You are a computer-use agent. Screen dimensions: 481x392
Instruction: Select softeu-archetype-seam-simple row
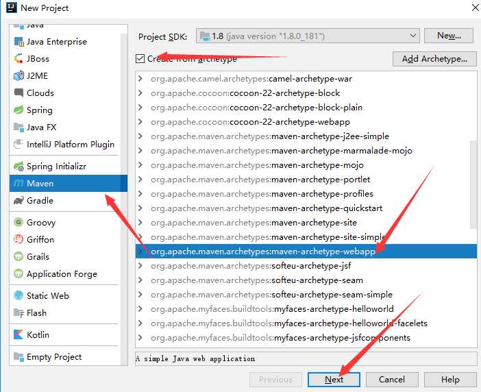coord(306,295)
